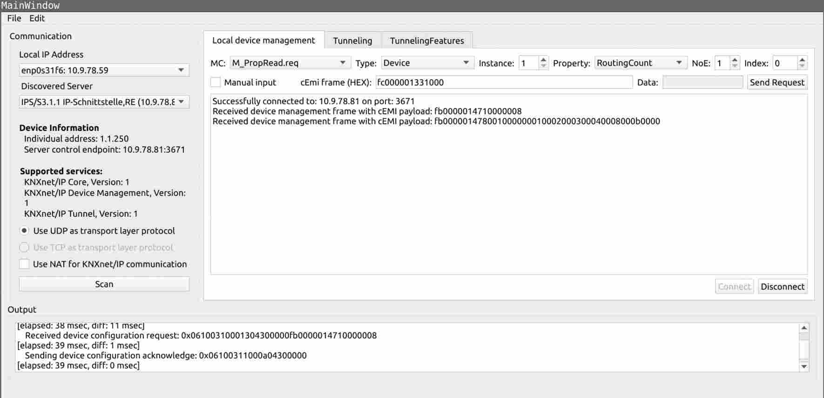Viewport: 824px width, 398px height.
Task: Decrease the Index value with down arrow
Action: point(802,66)
